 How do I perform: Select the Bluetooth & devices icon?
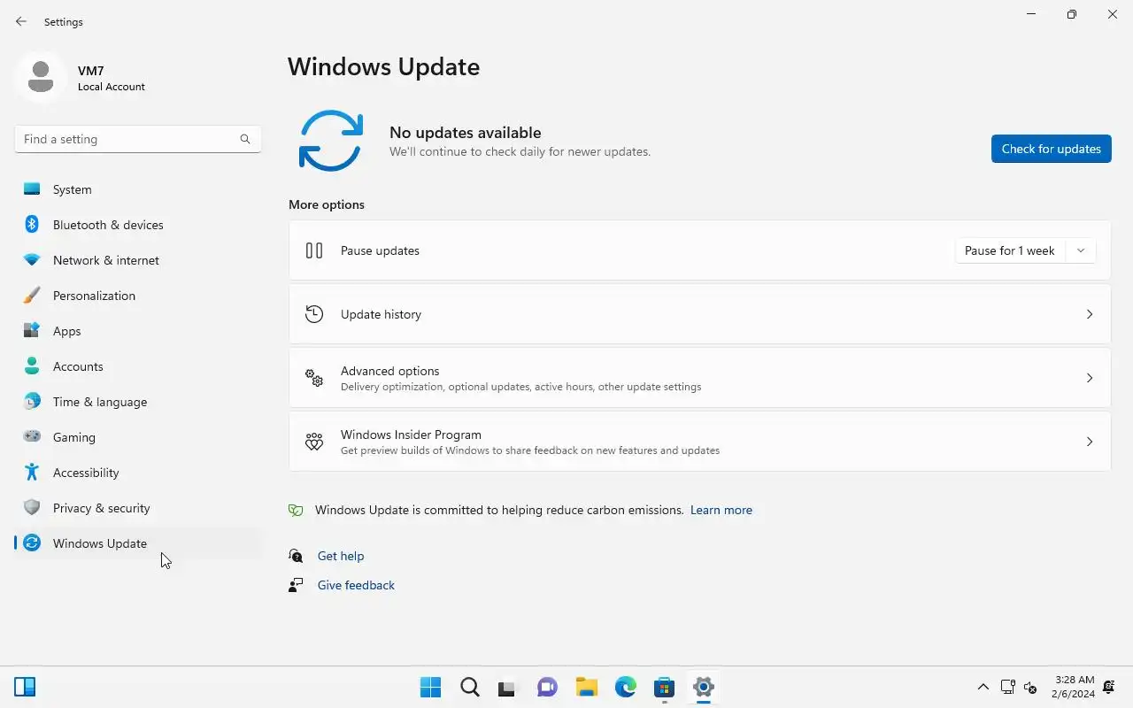pyautogui.click(x=32, y=225)
